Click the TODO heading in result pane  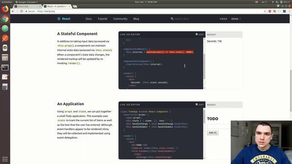[213, 118]
